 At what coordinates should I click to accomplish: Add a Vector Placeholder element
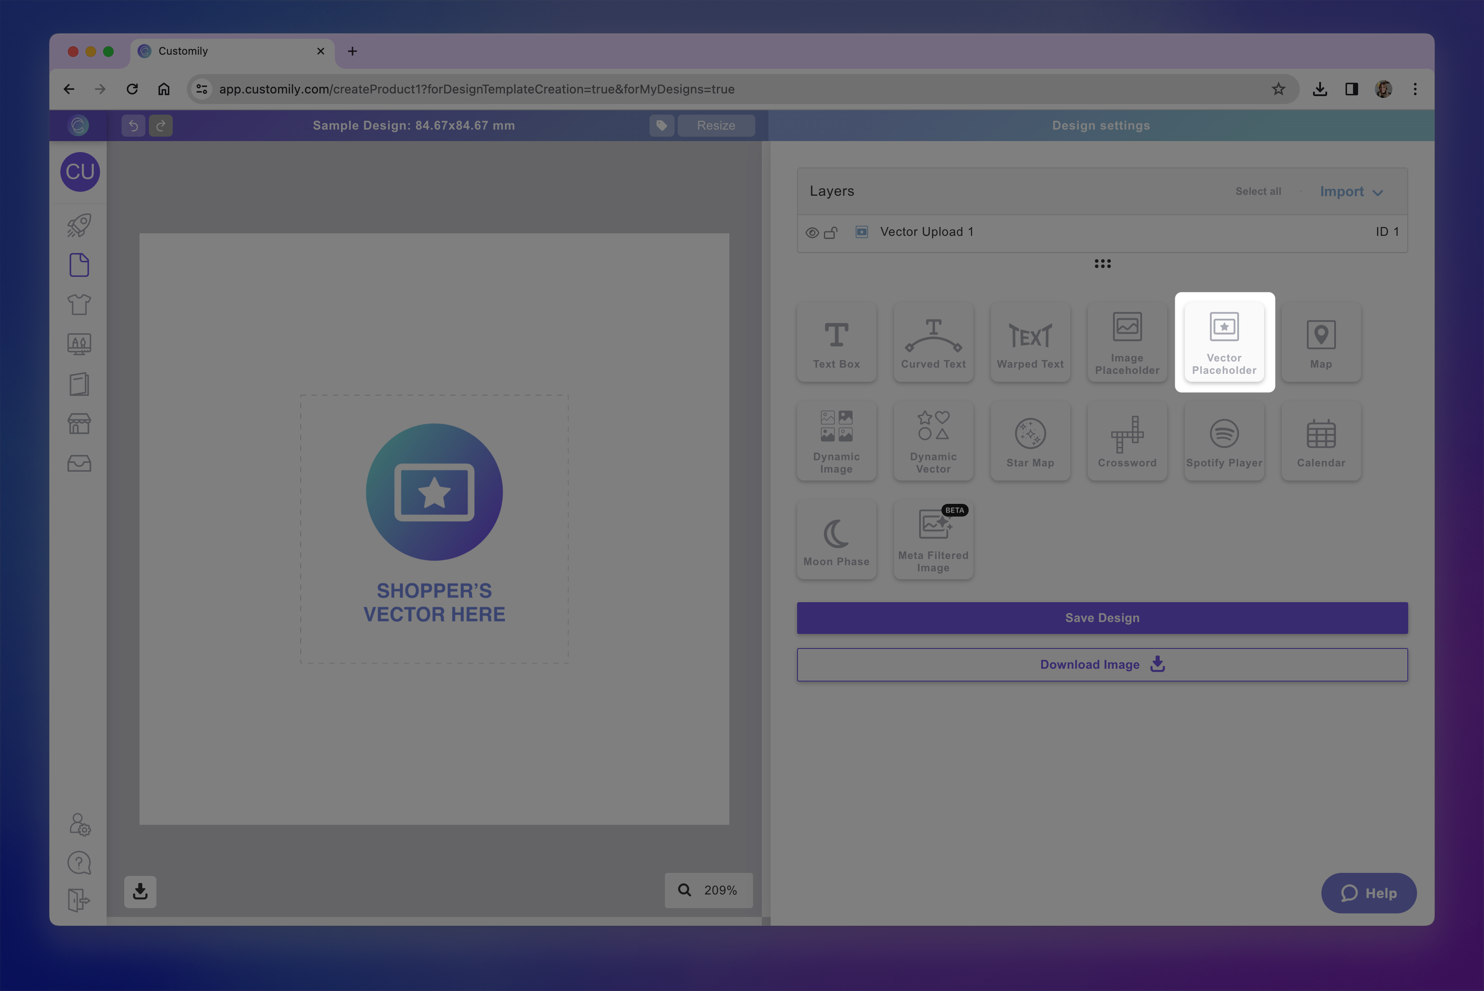(x=1224, y=342)
